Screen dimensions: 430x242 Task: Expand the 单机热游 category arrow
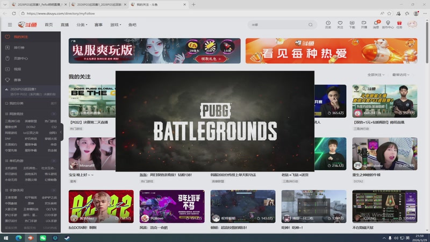54,161
